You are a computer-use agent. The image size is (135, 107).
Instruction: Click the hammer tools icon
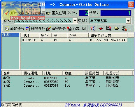click(125, 28)
